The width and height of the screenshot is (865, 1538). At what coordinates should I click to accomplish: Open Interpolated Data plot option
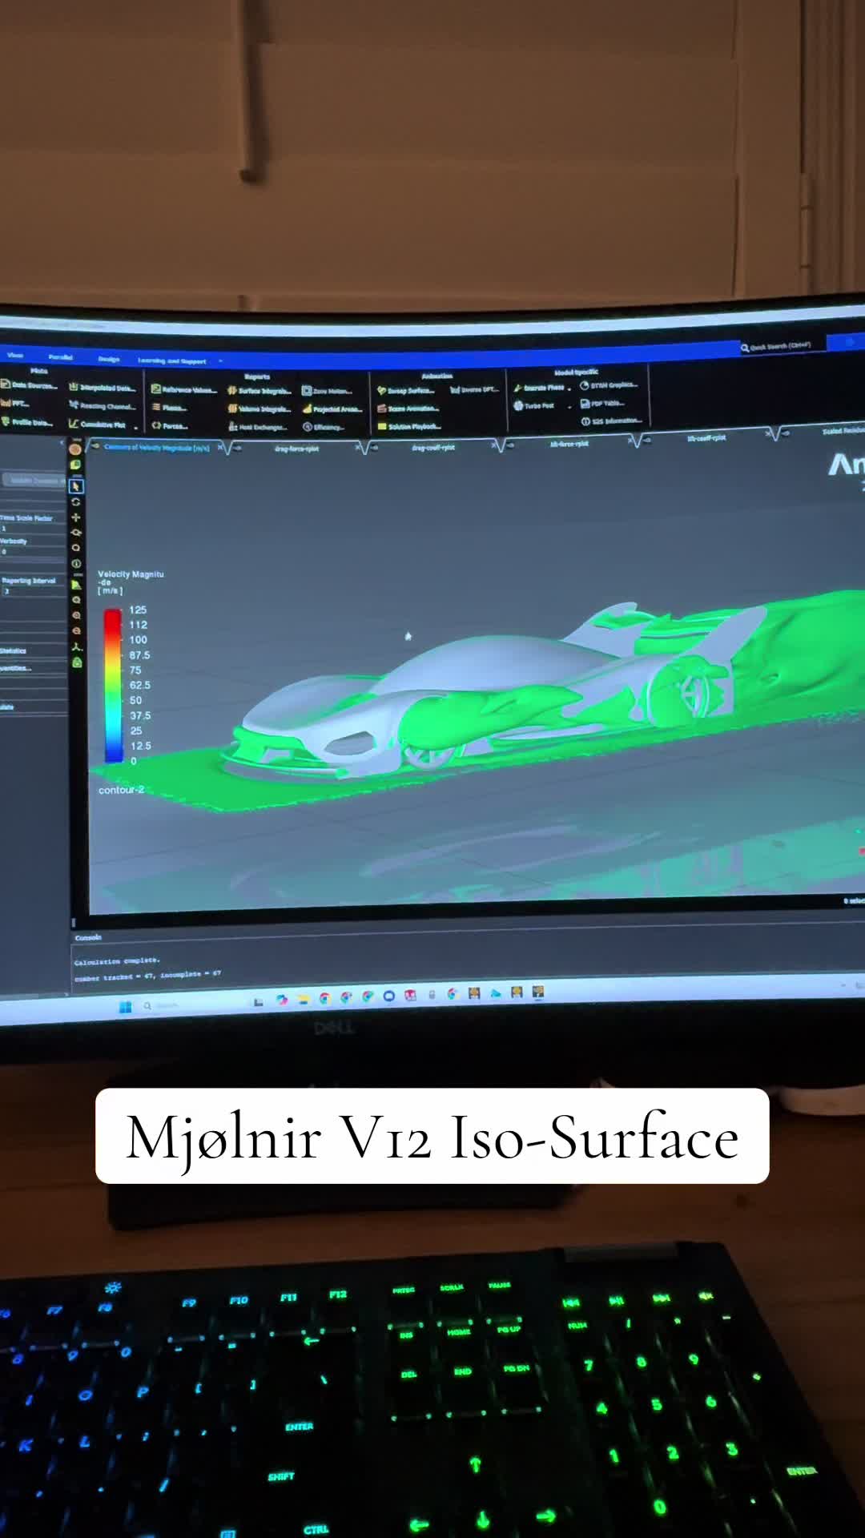(x=103, y=388)
